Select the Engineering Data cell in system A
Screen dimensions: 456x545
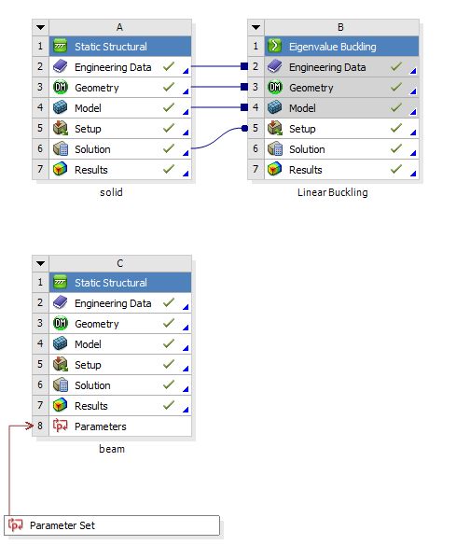120,67
